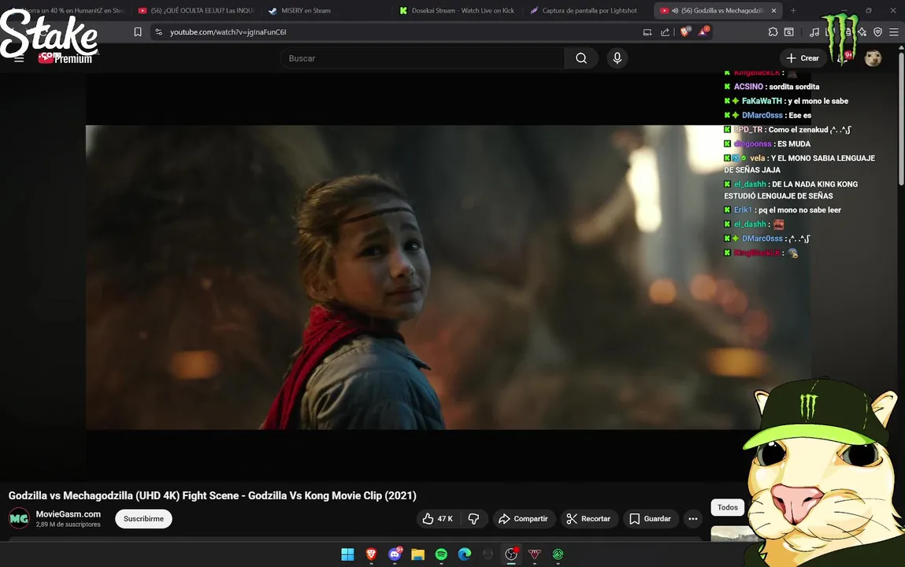Screen dimensions: 905x567
Task: Click the MovieGasm channel avatar icon
Action: 19,518
